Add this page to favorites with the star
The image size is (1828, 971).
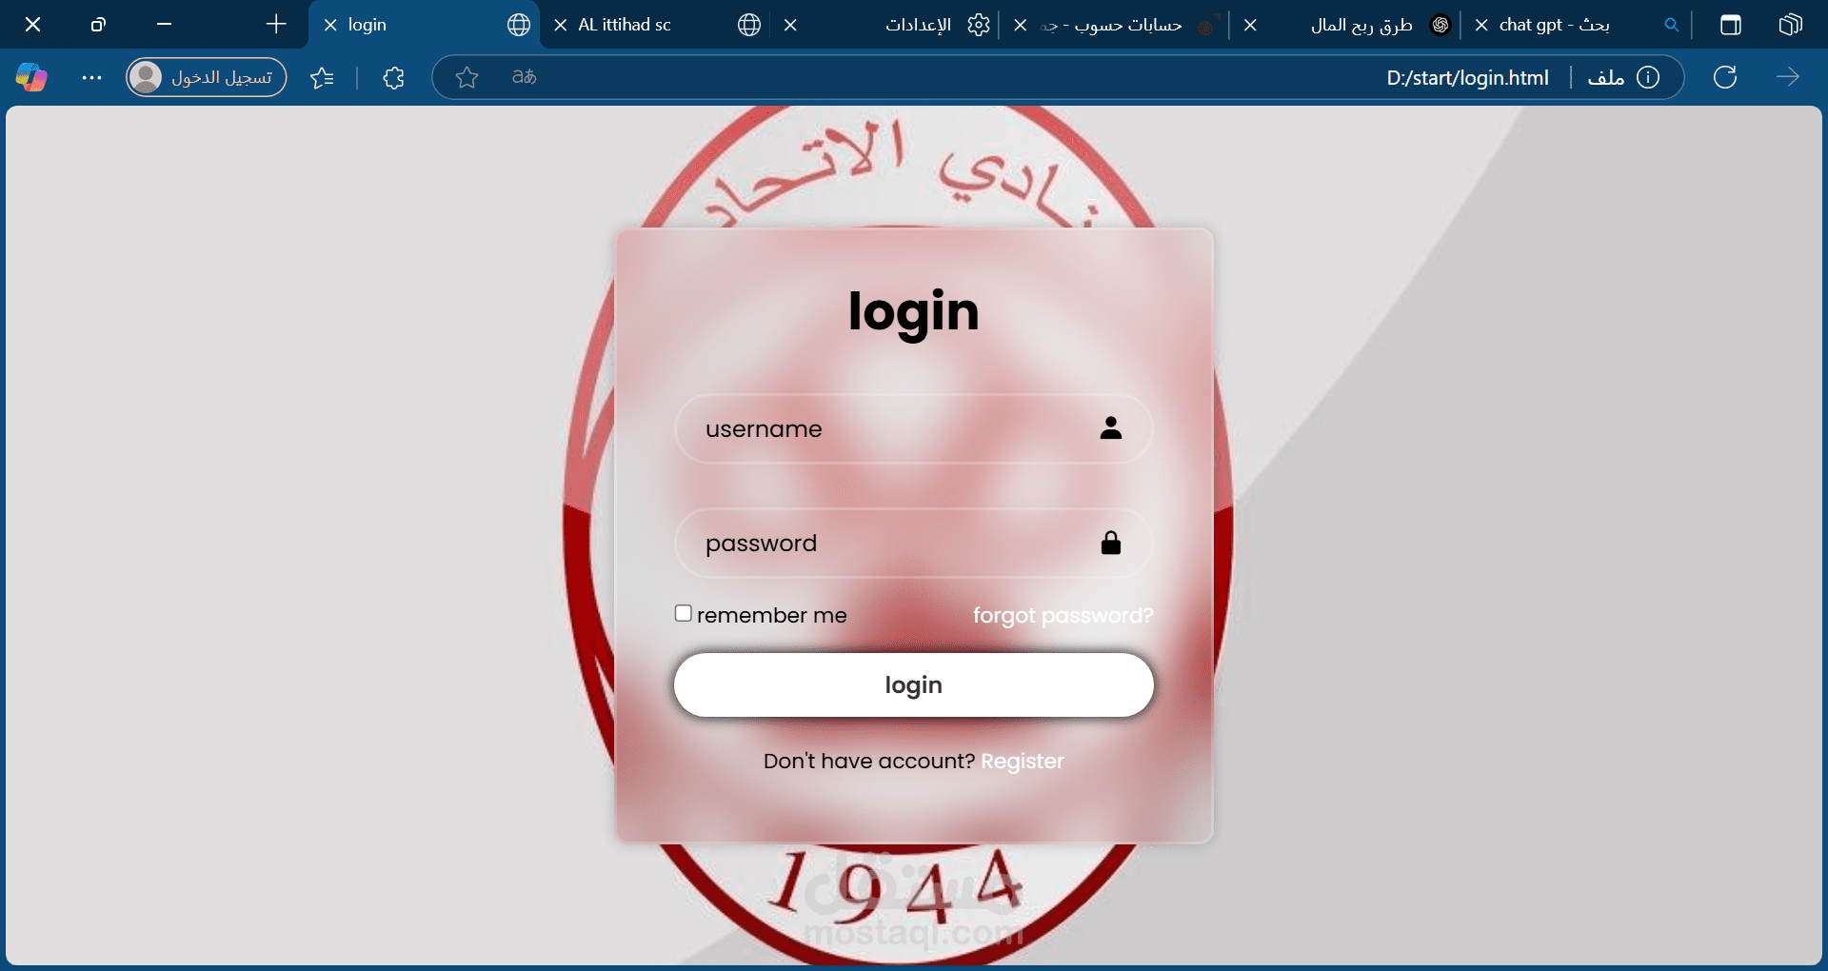(467, 77)
